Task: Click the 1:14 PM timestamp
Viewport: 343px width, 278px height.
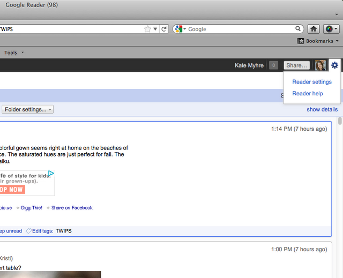Action: tap(299, 129)
